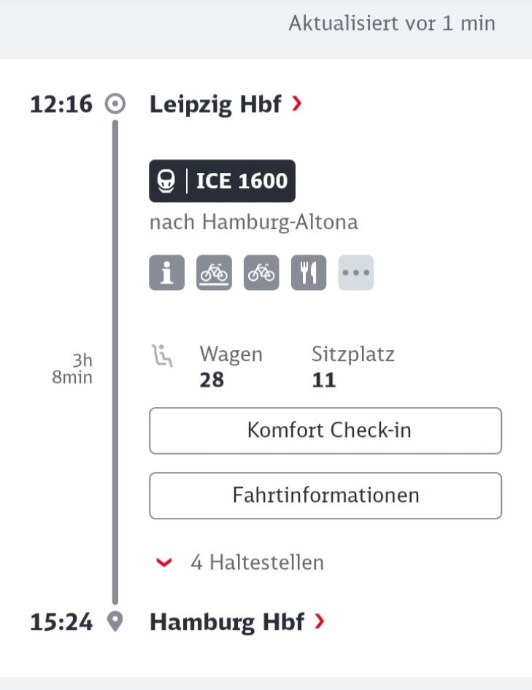Select the Hamburg Hbf station name
The height and width of the screenshot is (690, 532).
tap(227, 622)
